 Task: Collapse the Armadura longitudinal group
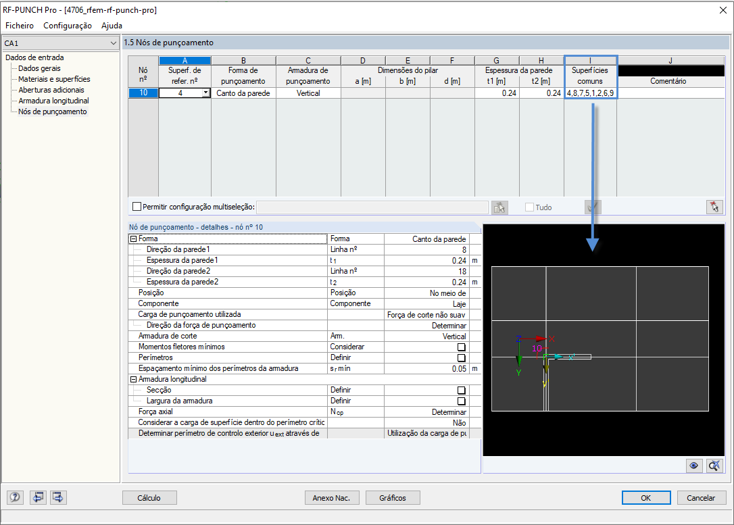133,380
